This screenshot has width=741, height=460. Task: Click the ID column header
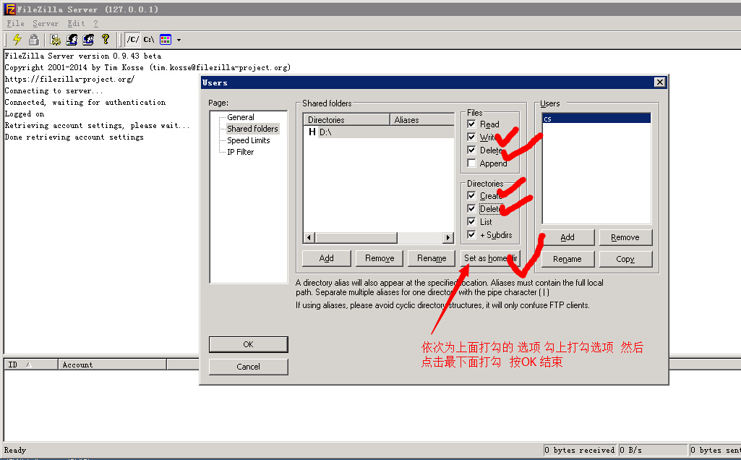click(30, 365)
